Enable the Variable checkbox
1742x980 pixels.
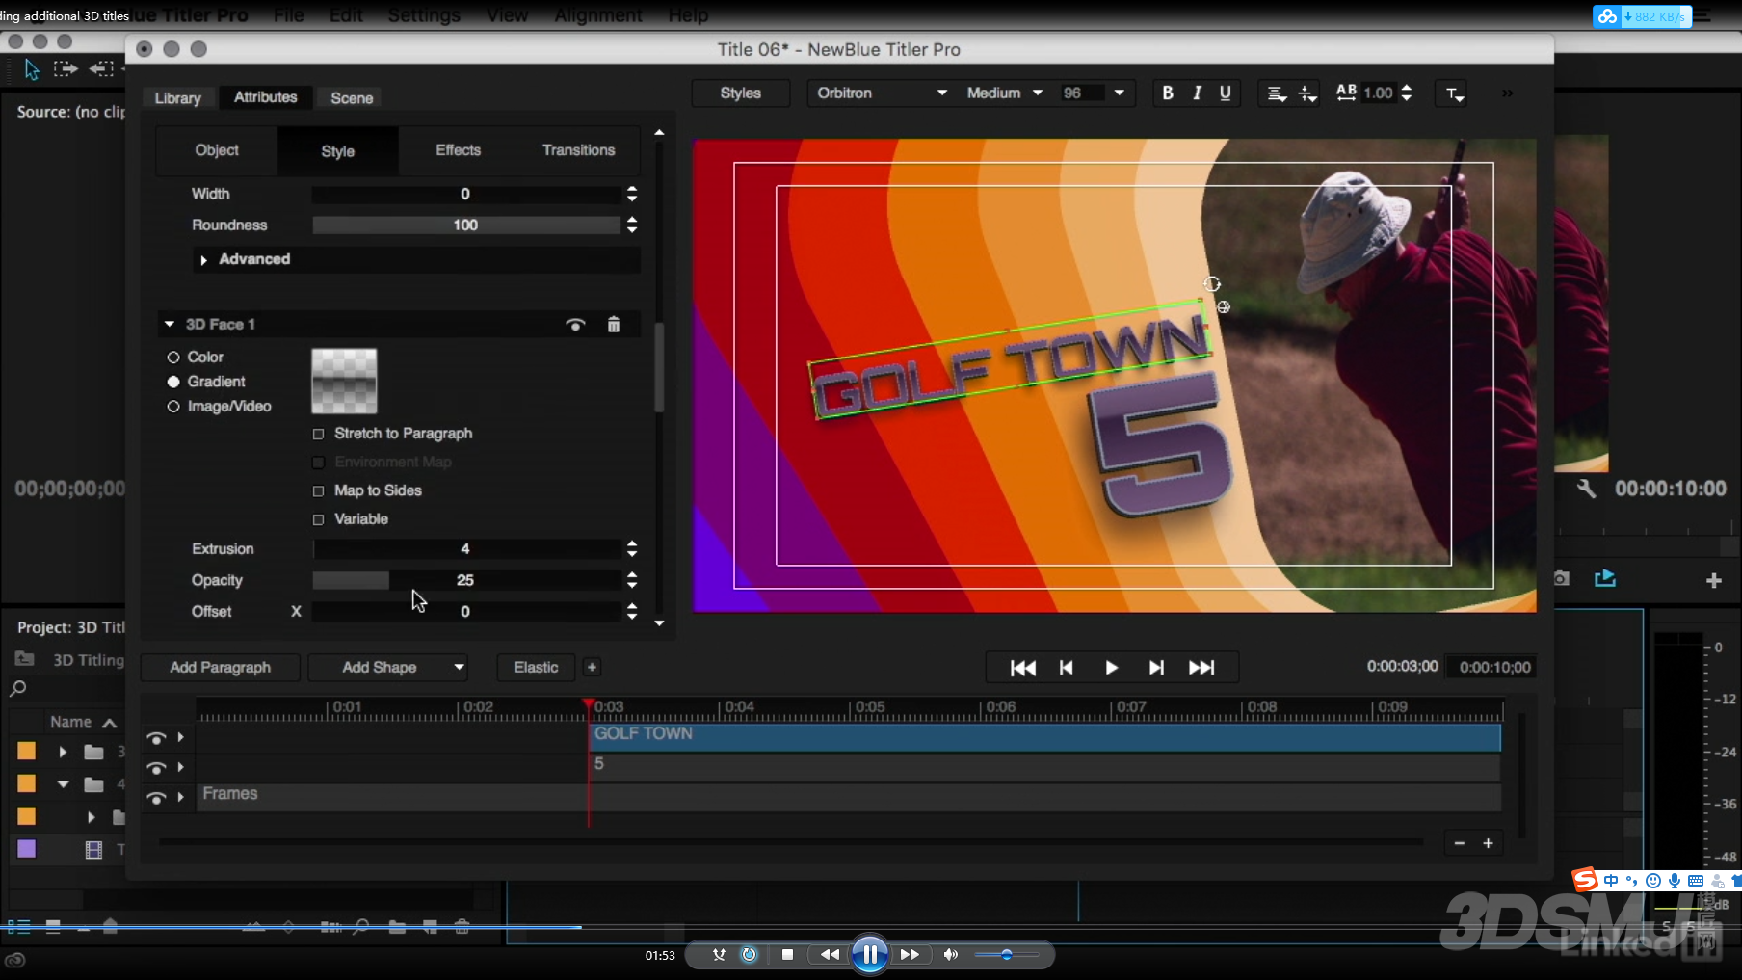(318, 520)
